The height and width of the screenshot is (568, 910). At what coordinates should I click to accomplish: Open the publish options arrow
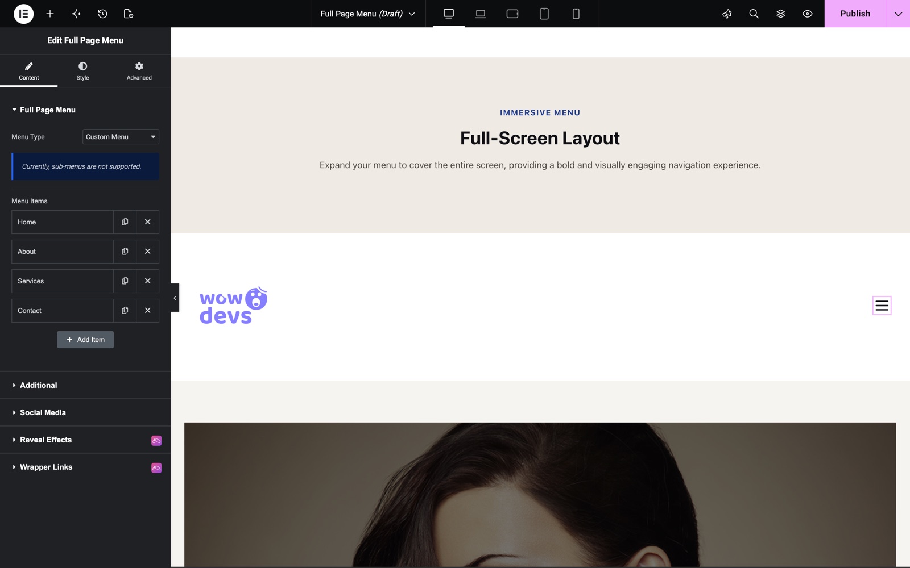[898, 14]
